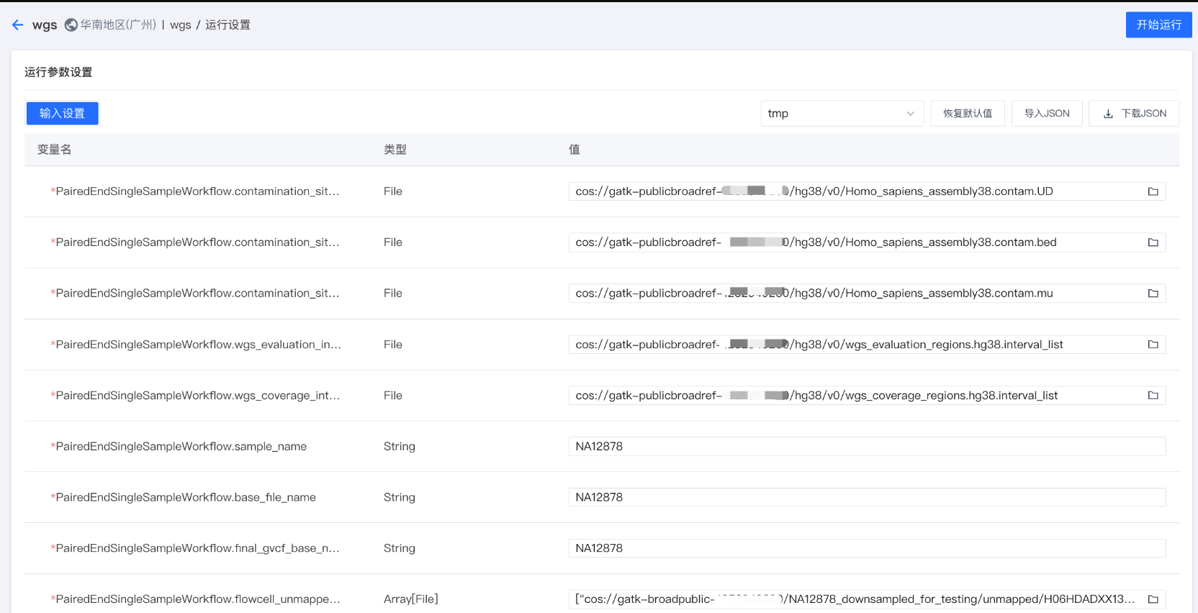1198x613 pixels.
Task: Click the 变量名 column header
Action: pyautogui.click(x=55, y=150)
